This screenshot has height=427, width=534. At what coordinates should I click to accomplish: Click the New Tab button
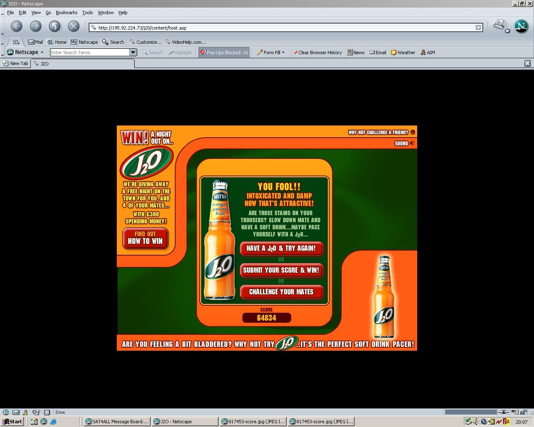[15, 63]
